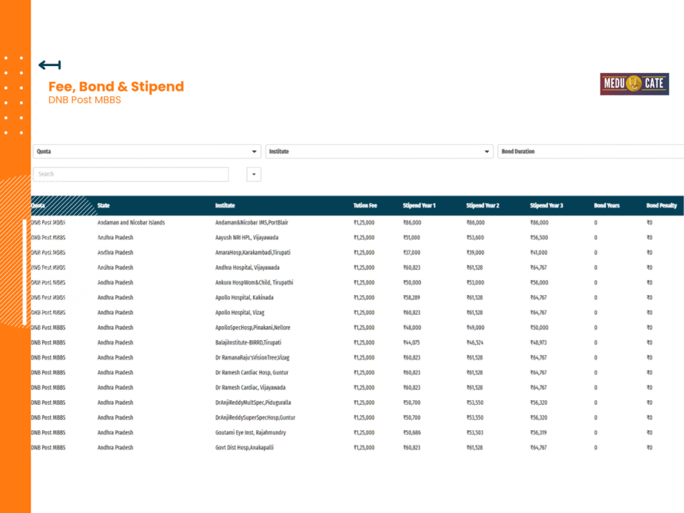The width and height of the screenshot is (684, 513).
Task: Focus the Search input field
Action: (x=130, y=174)
